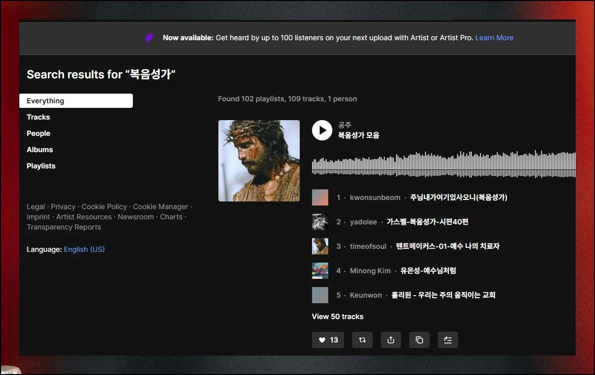595x375 pixels.
Task: Filter results by People
Action: pyautogui.click(x=38, y=133)
